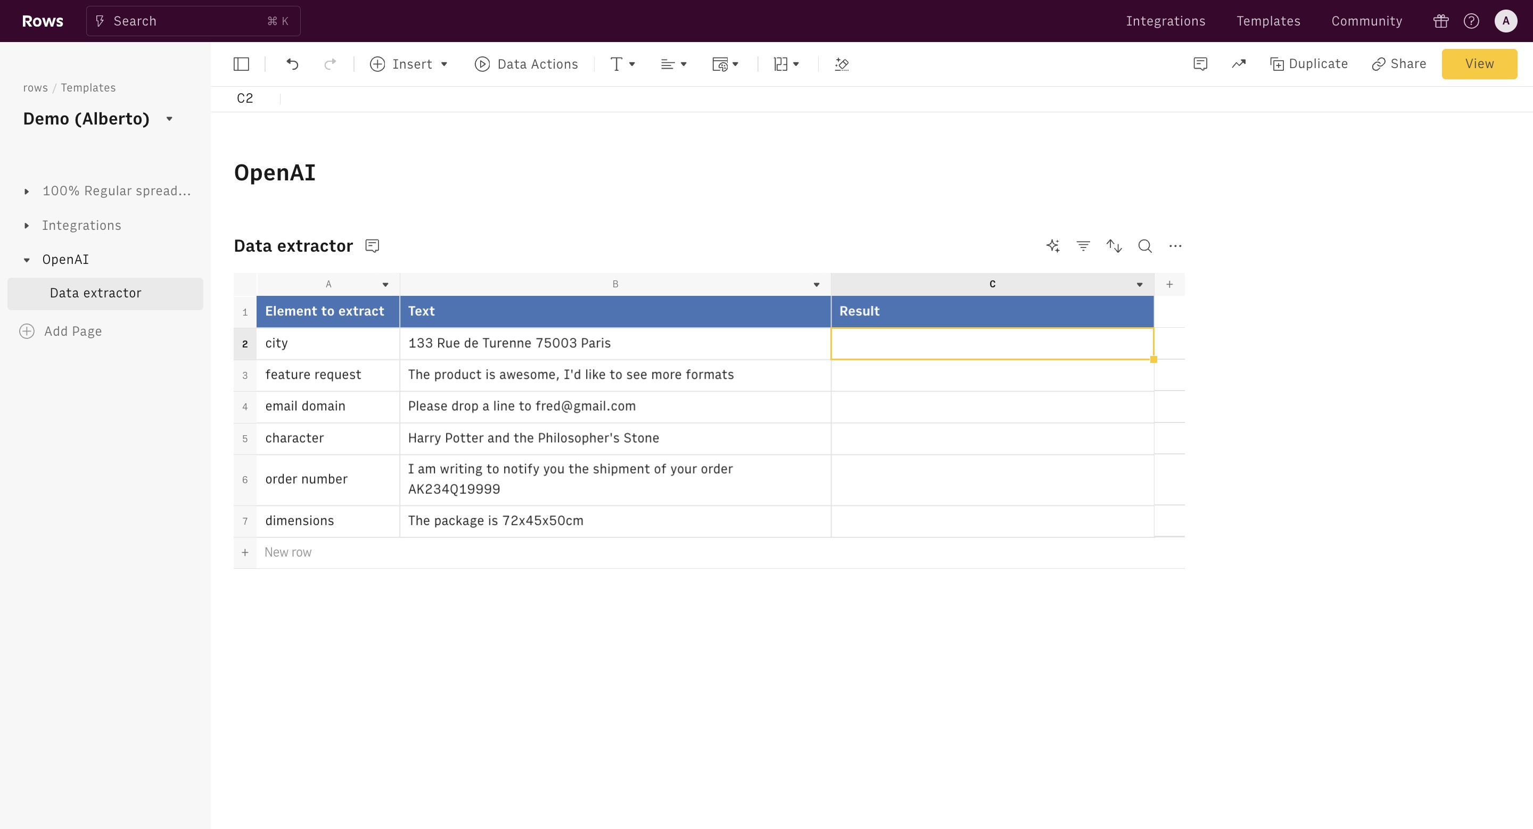The width and height of the screenshot is (1533, 829).
Task: Click the table search magnifier icon
Action: 1144,246
